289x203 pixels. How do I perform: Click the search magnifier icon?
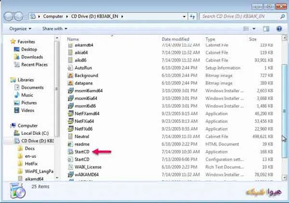coord(282,16)
